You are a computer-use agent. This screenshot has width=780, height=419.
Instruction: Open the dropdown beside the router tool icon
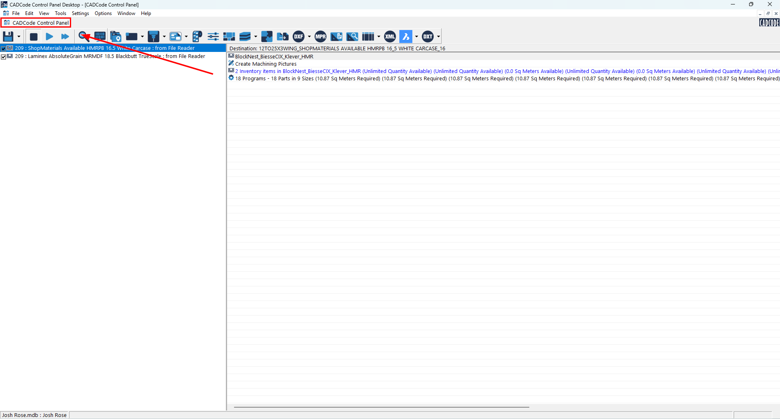pos(164,37)
